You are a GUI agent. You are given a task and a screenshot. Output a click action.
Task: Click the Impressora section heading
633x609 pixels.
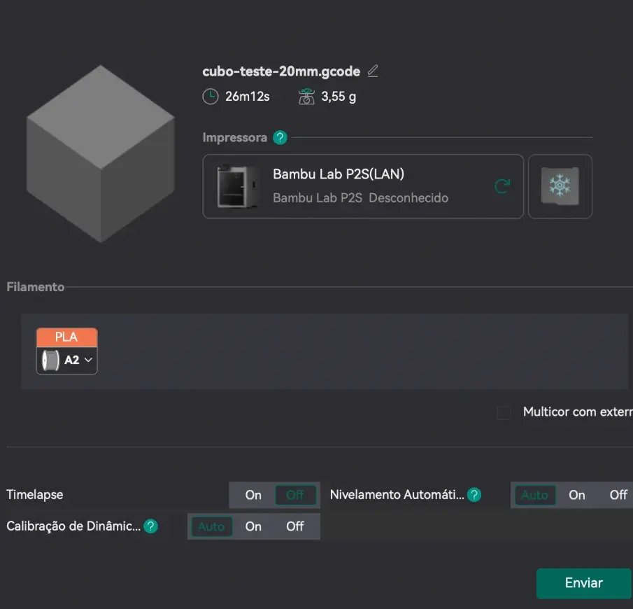(x=234, y=138)
